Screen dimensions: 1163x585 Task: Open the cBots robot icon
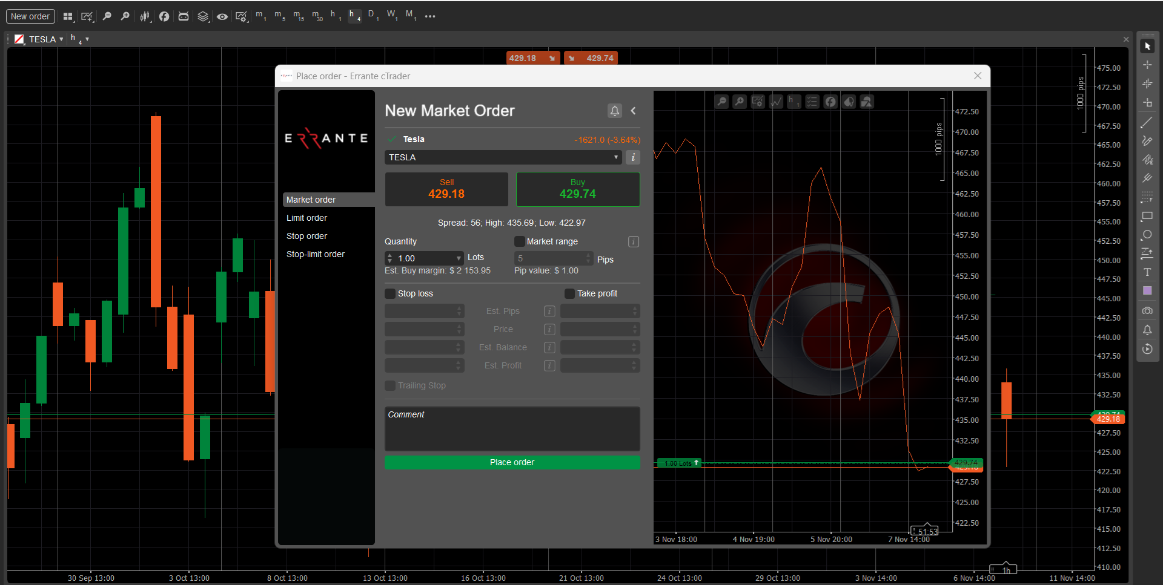[184, 16]
